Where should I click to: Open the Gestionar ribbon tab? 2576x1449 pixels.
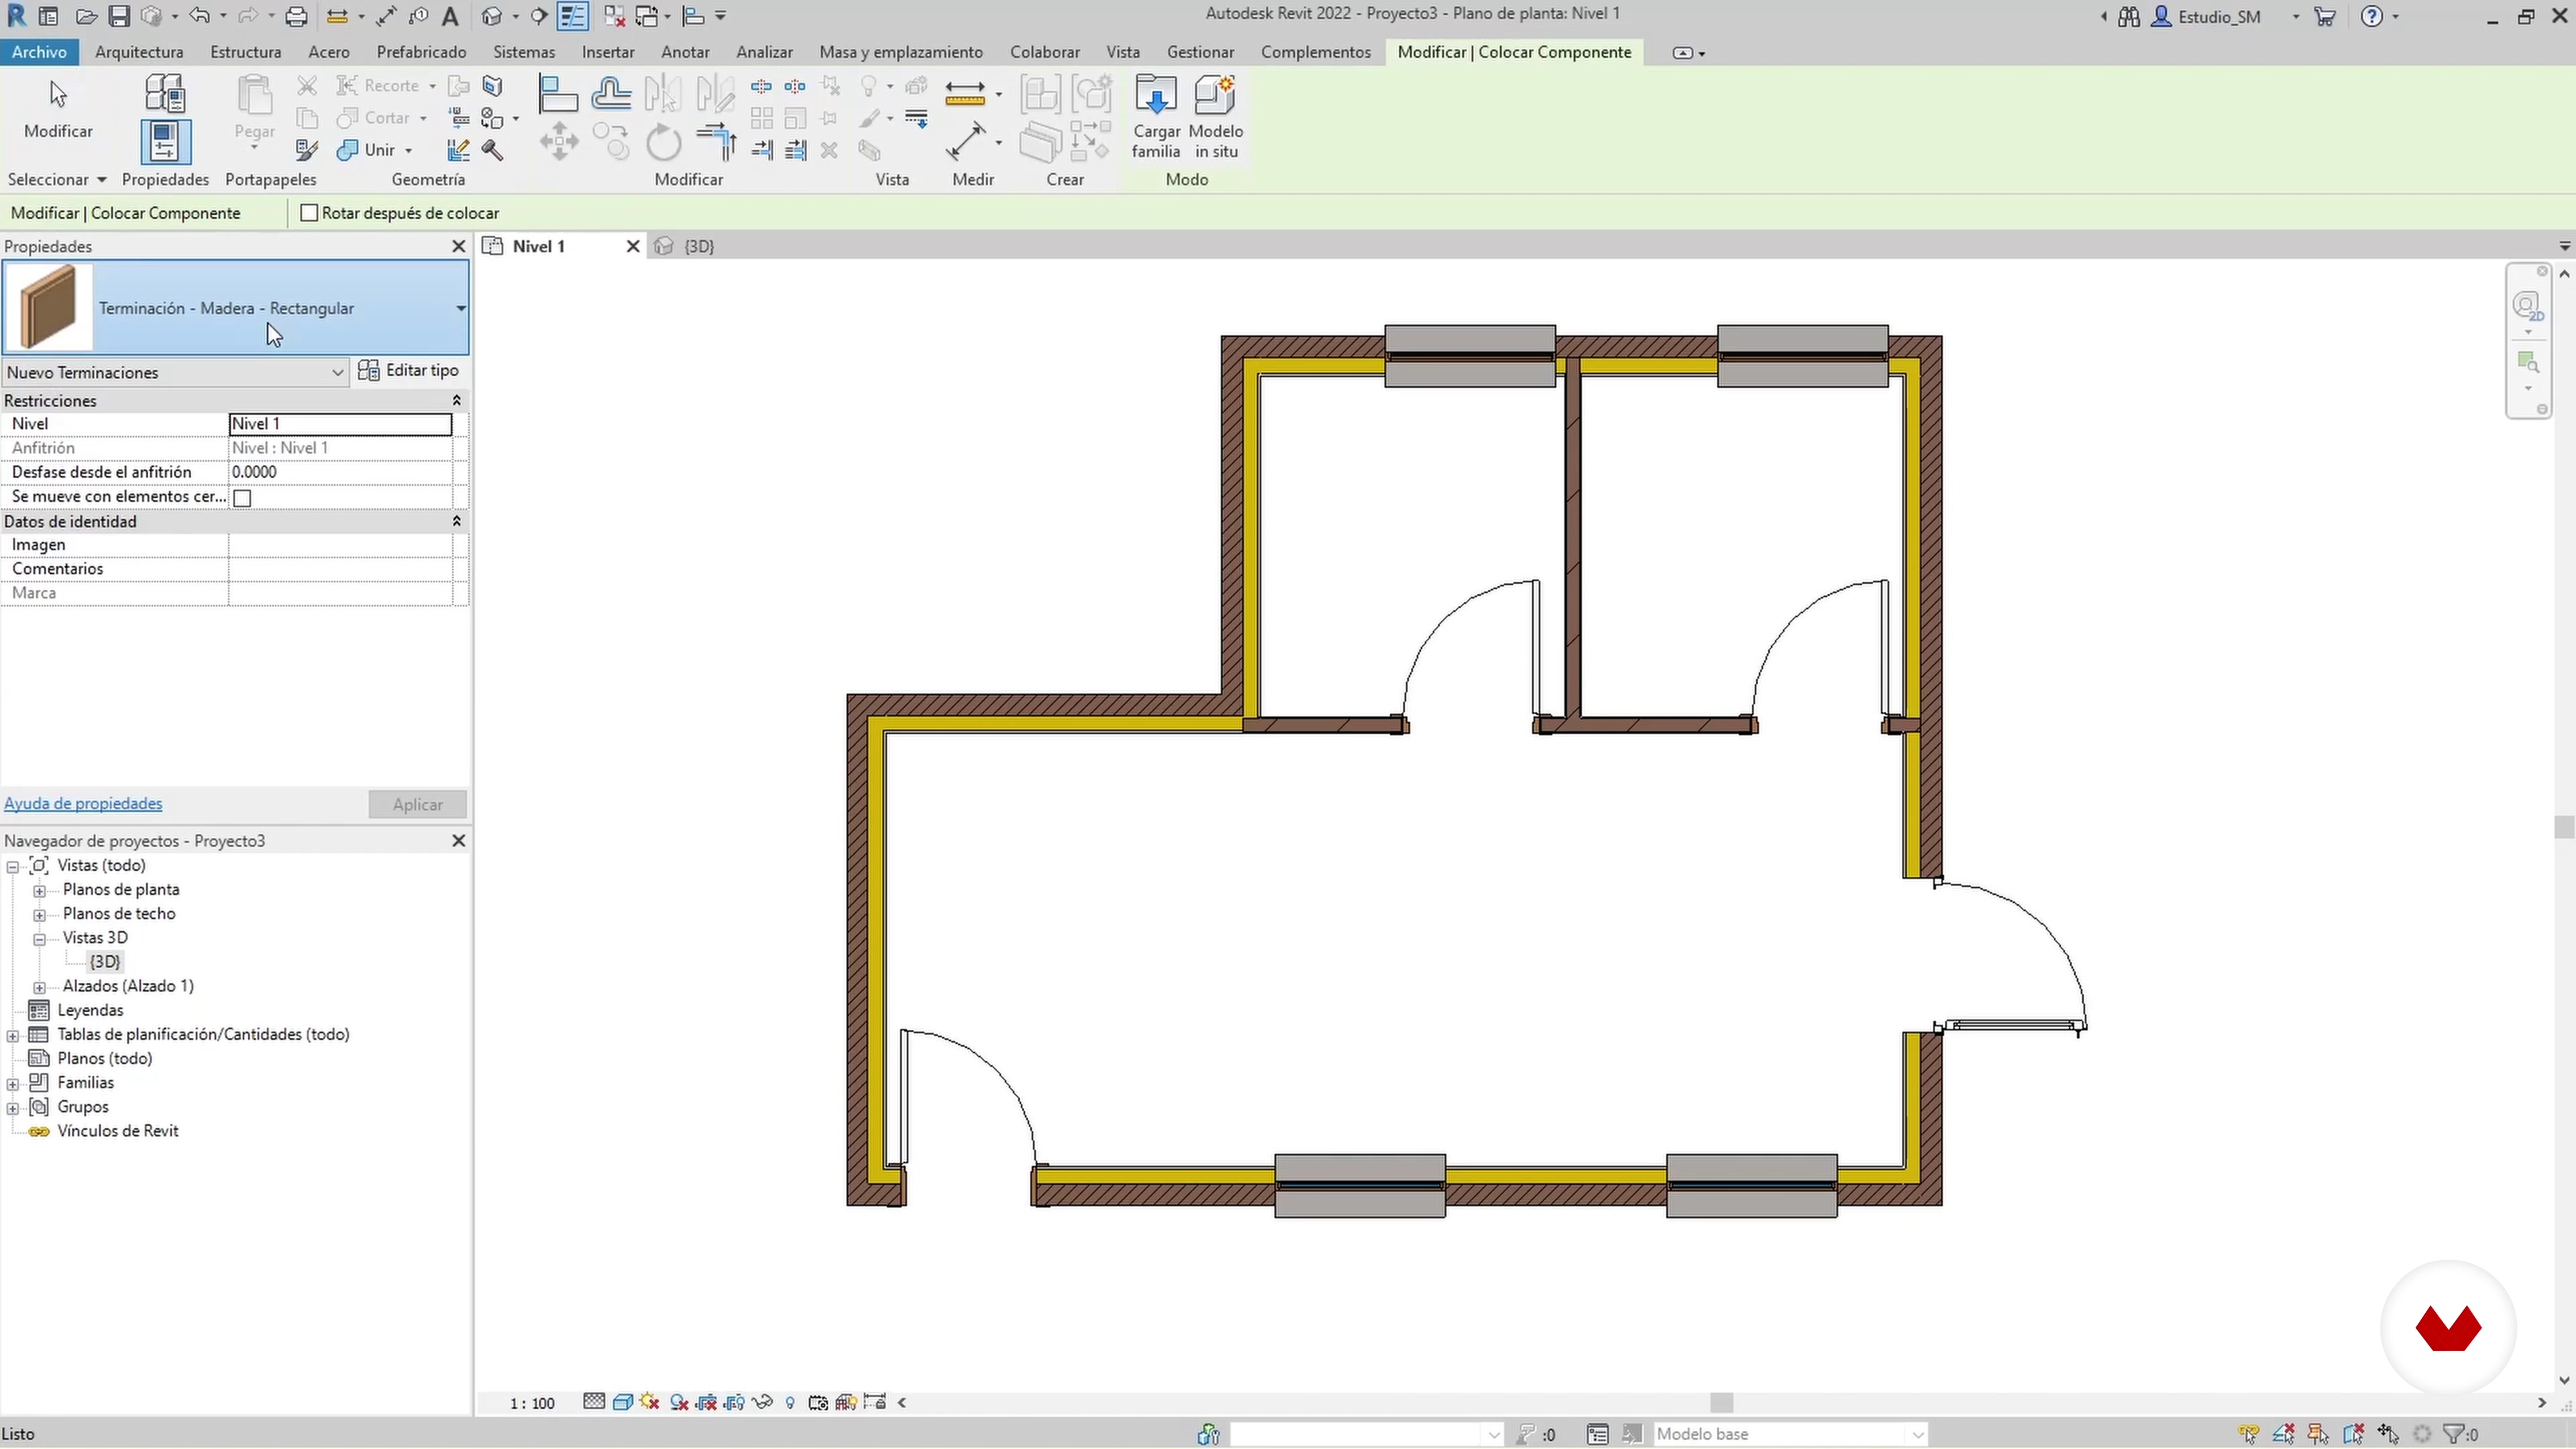(1200, 52)
